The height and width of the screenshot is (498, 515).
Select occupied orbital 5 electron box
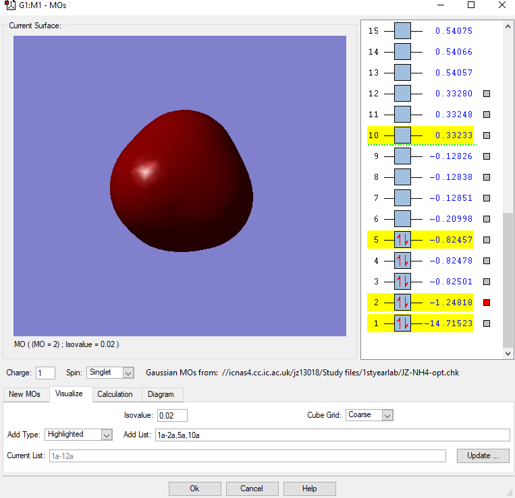tap(402, 240)
